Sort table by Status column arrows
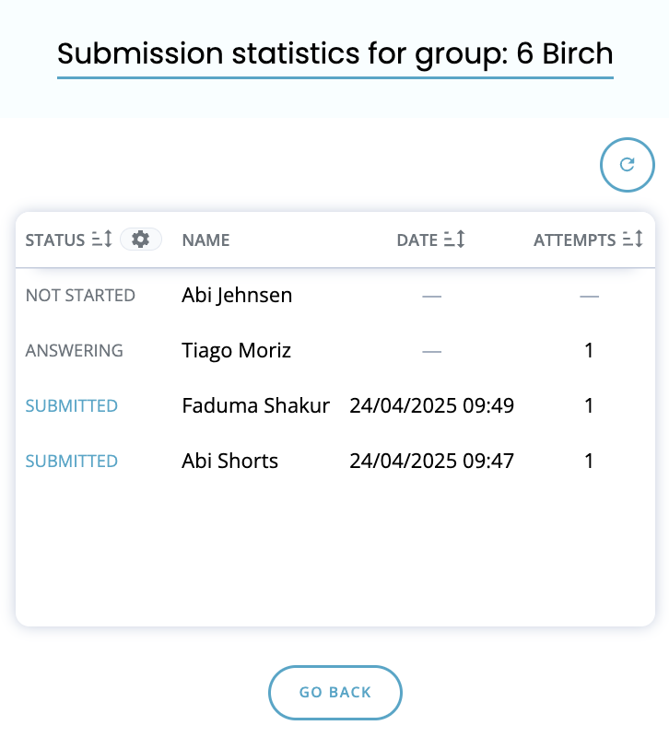The width and height of the screenshot is (669, 737). coord(101,240)
